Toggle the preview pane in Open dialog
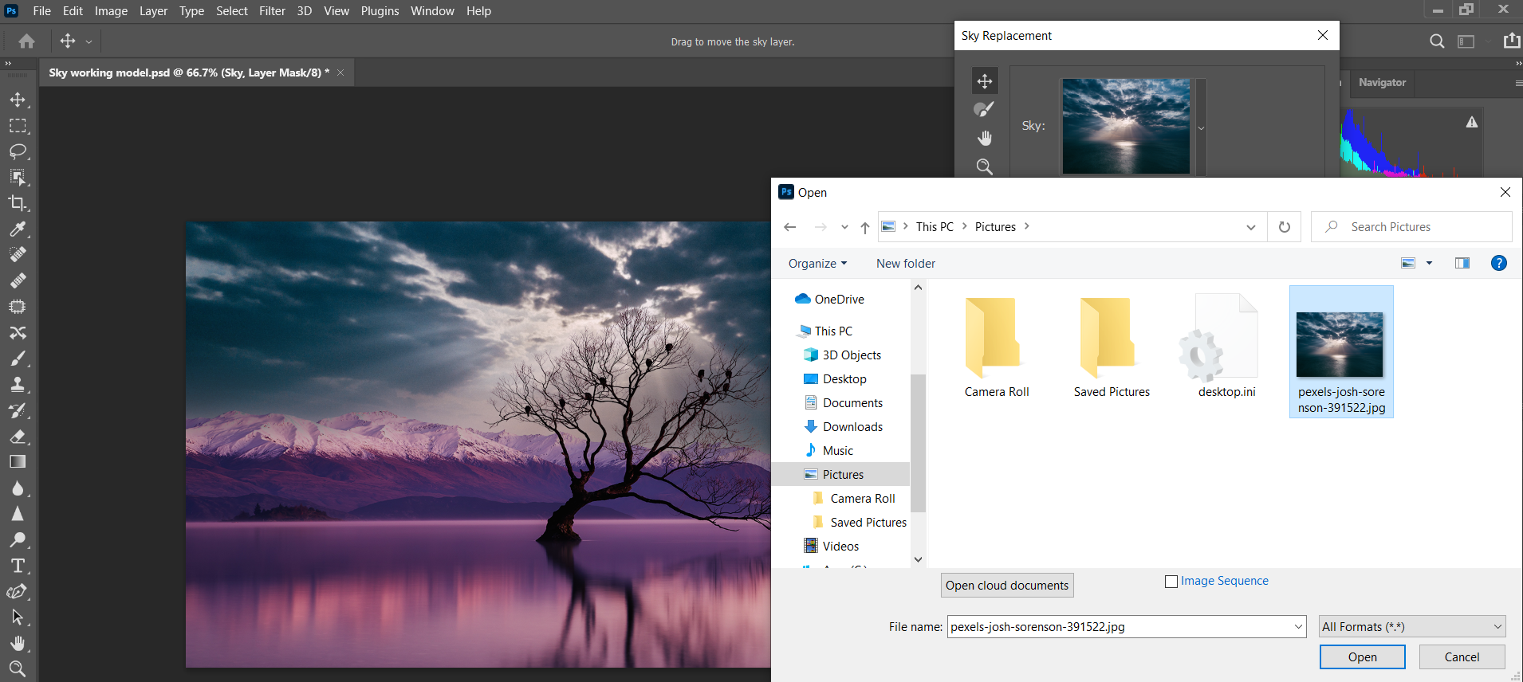The height and width of the screenshot is (682, 1523). [1462, 264]
